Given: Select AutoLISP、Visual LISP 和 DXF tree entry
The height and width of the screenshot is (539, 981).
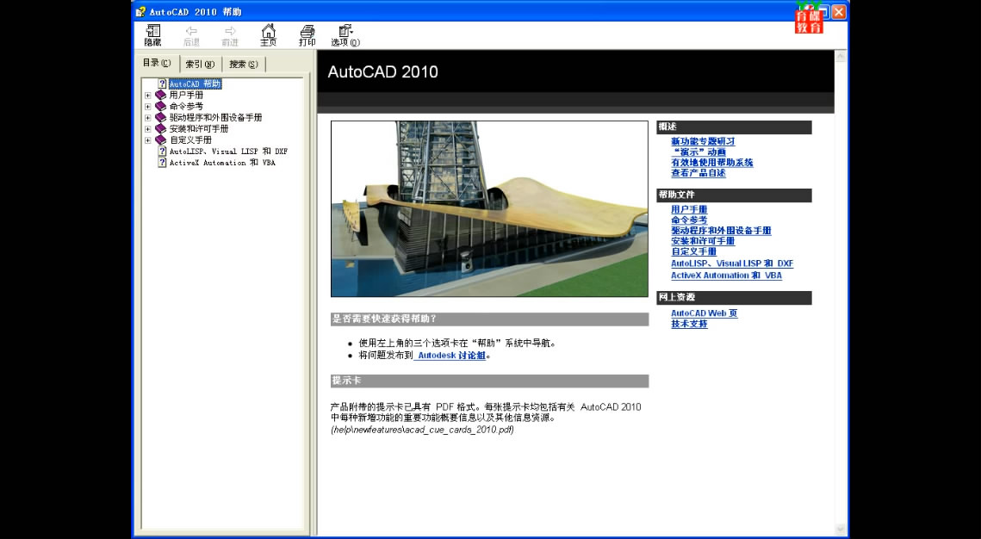Looking at the screenshot, I should pos(228,152).
